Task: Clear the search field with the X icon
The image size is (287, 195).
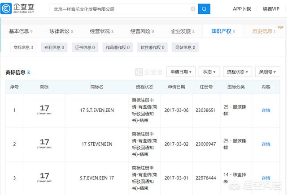Action: tap(193, 9)
